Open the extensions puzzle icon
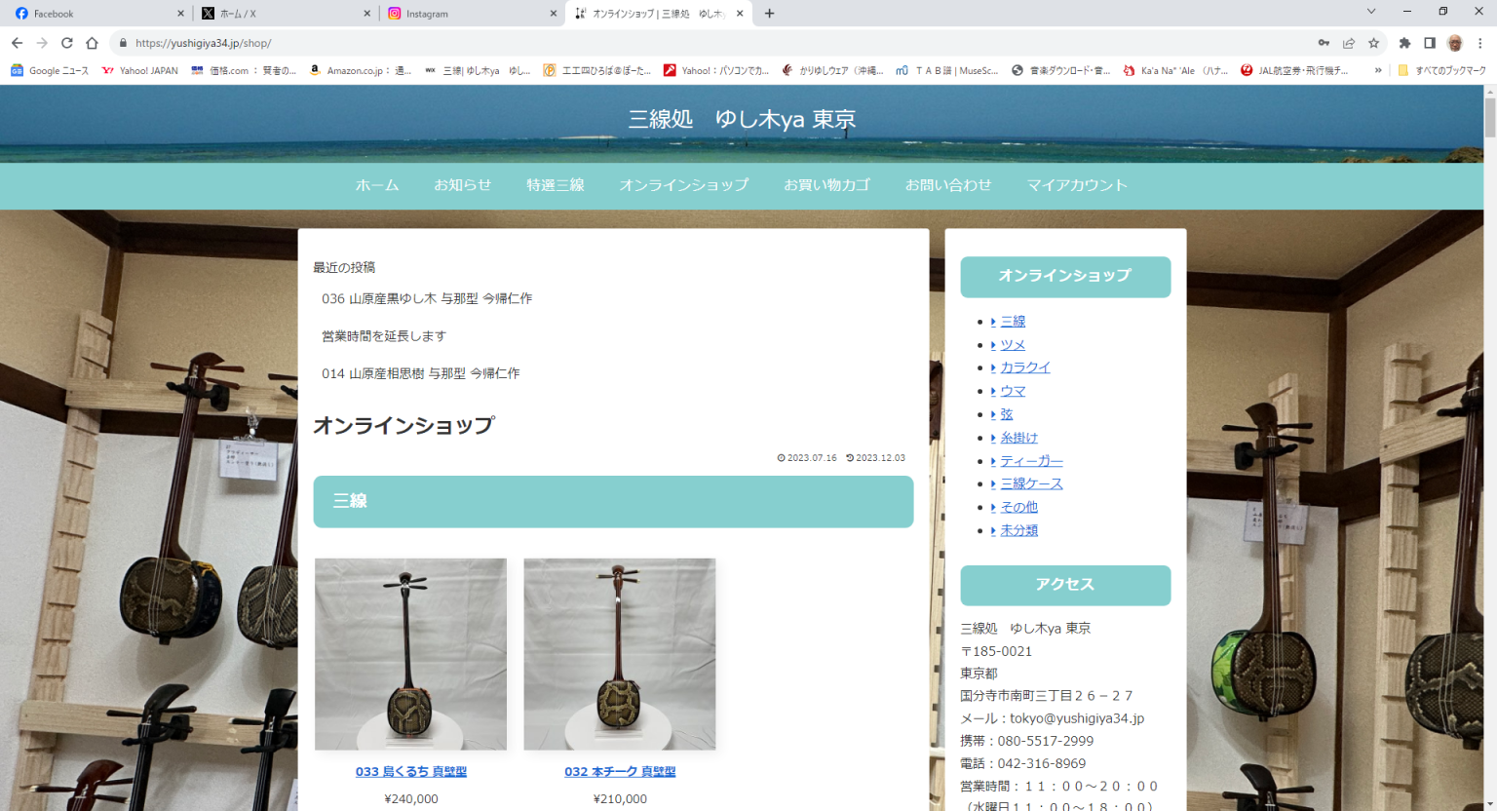 tap(1404, 43)
